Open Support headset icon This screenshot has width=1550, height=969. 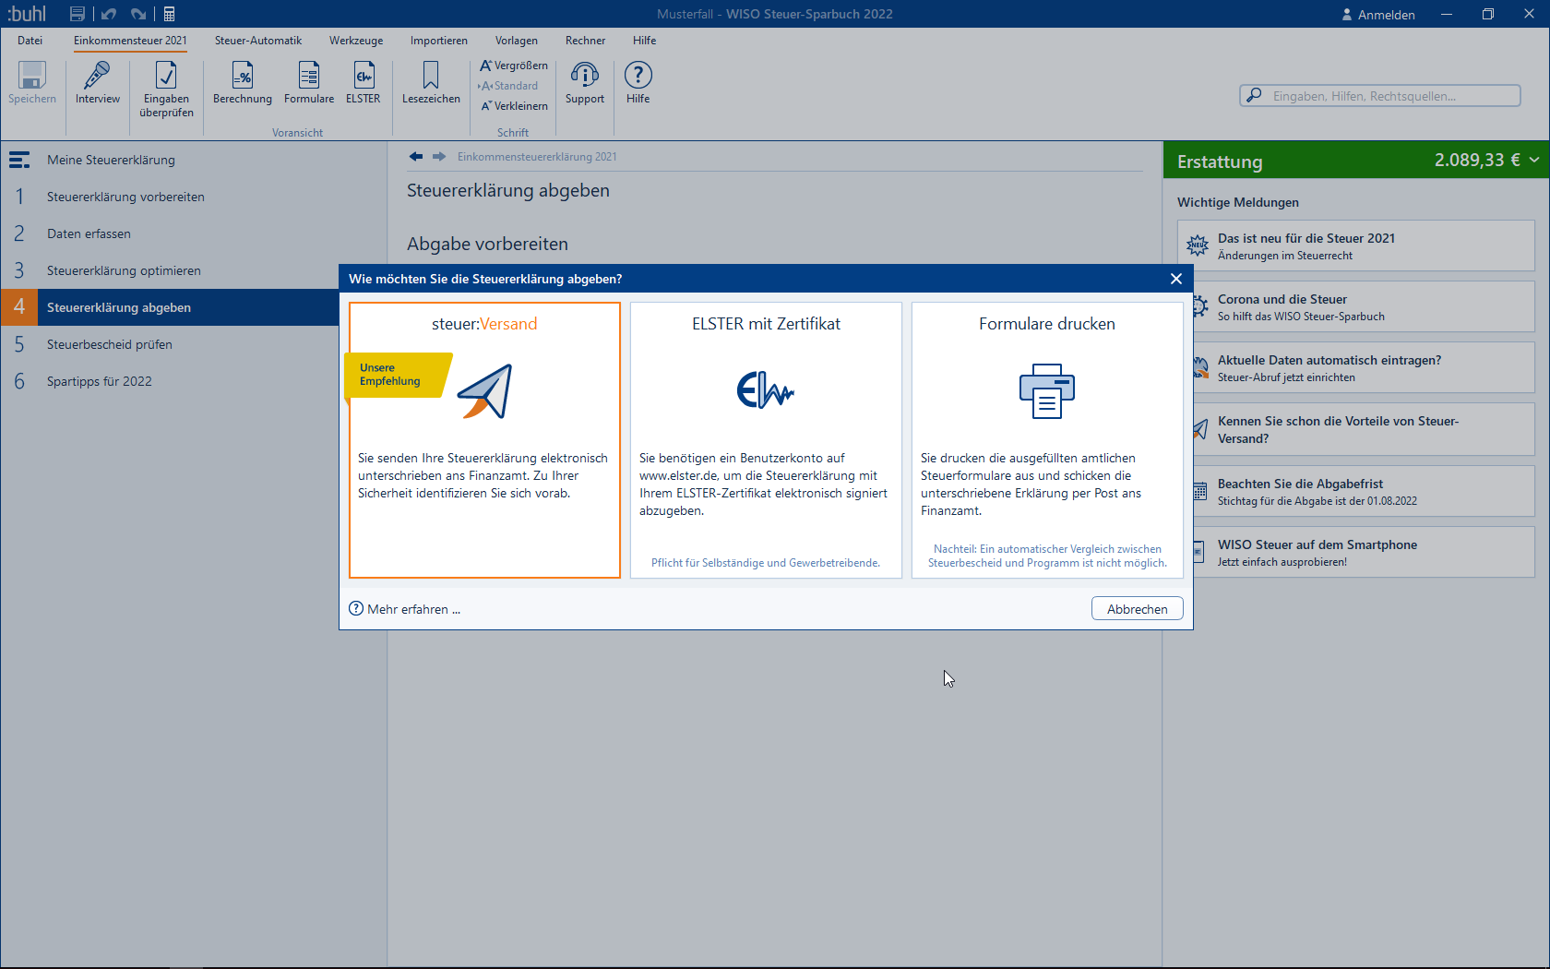(585, 77)
